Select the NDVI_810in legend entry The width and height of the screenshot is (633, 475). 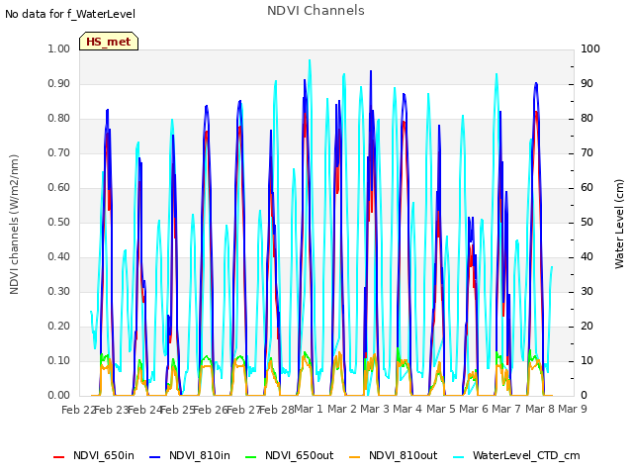click(x=190, y=455)
